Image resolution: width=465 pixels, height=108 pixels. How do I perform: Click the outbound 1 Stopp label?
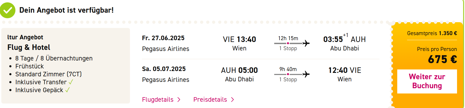(x=288, y=49)
